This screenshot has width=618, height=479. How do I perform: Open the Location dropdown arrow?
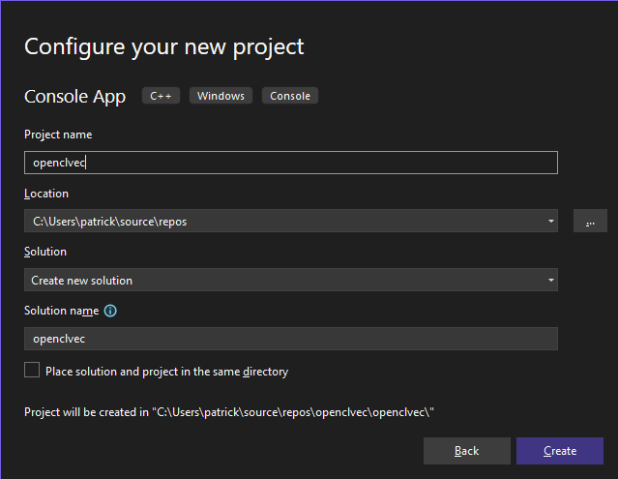click(551, 222)
